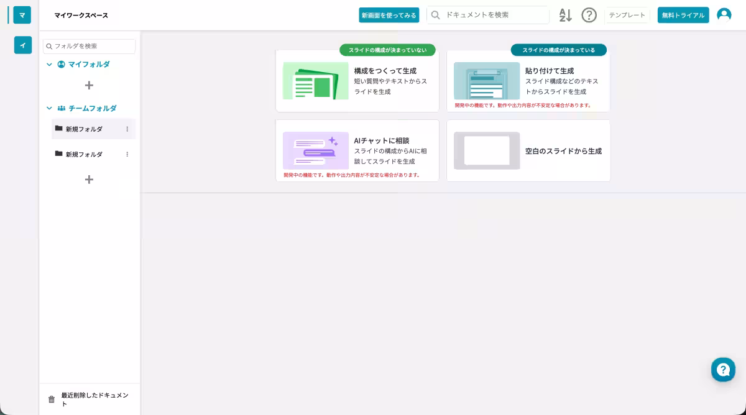
Task: Select the マ workspace icon in left rail
Action: coord(22,15)
